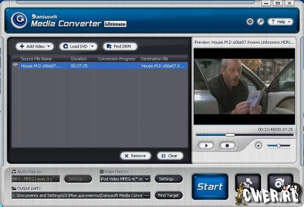Click the key registration icon
The height and width of the screenshot is (207, 304).
[x=261, y=22]
